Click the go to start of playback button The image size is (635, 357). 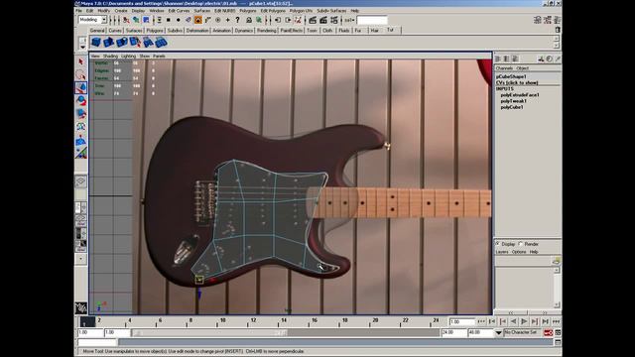pos(481,321)
